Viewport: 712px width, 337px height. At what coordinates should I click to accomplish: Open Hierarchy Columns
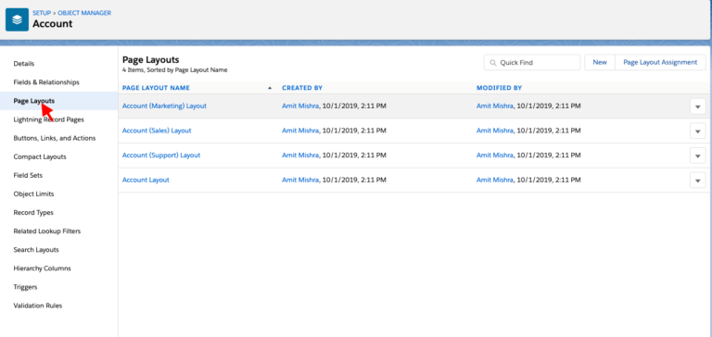tap(43, 268)
